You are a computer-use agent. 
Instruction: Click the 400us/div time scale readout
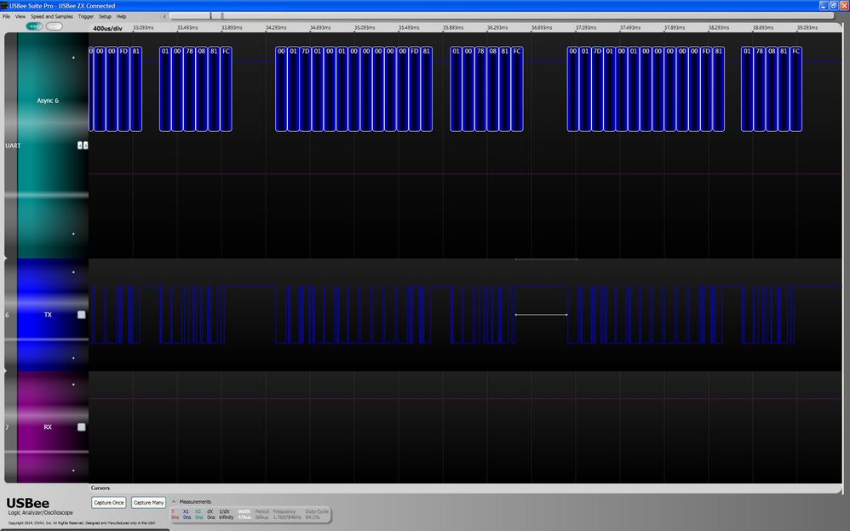[x=108, y=28]
